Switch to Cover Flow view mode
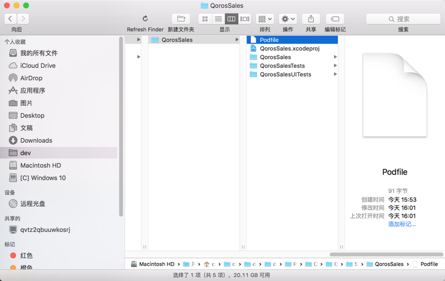The height and width of the screenshot is (281, 445). pos(245,19)
